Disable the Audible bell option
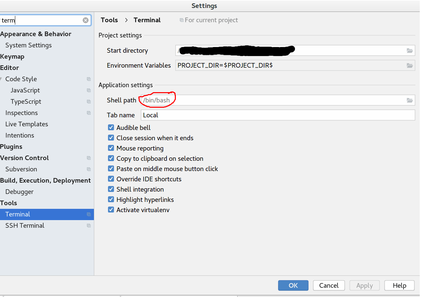This screenshot has width=432, height=297. coord(111,127)
